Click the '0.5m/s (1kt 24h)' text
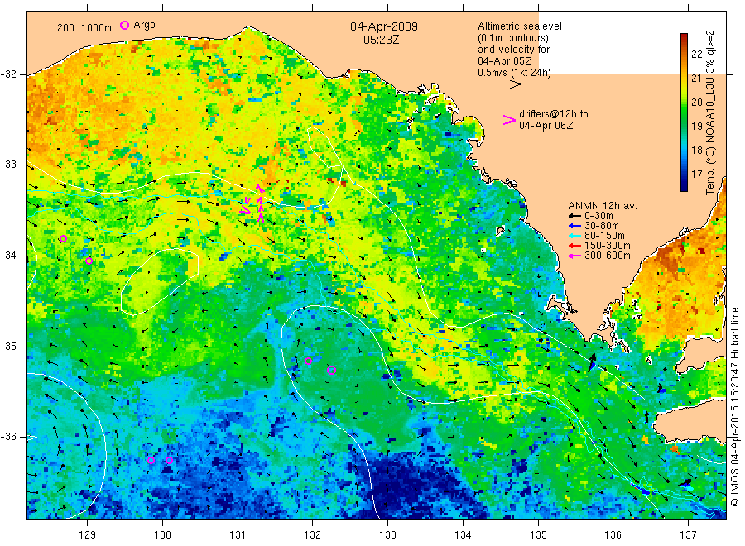This screenshot has height=546, width=745. click(x=514, y=73)
